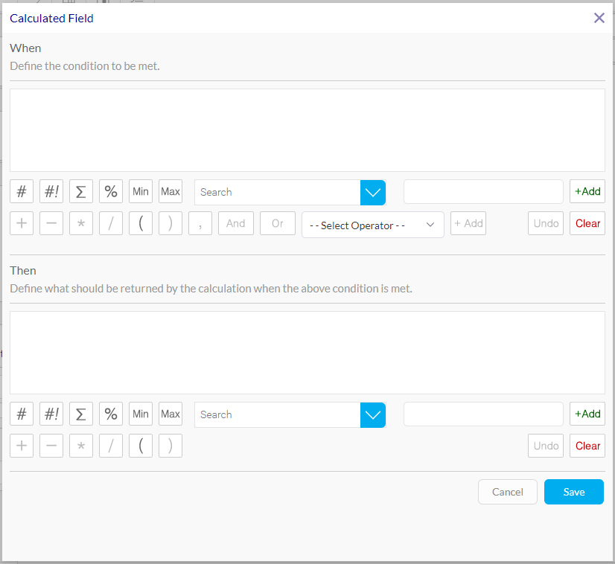Open the field search dropdown in Then section
The height and width of the screenshot is (564, 615).
372,414
